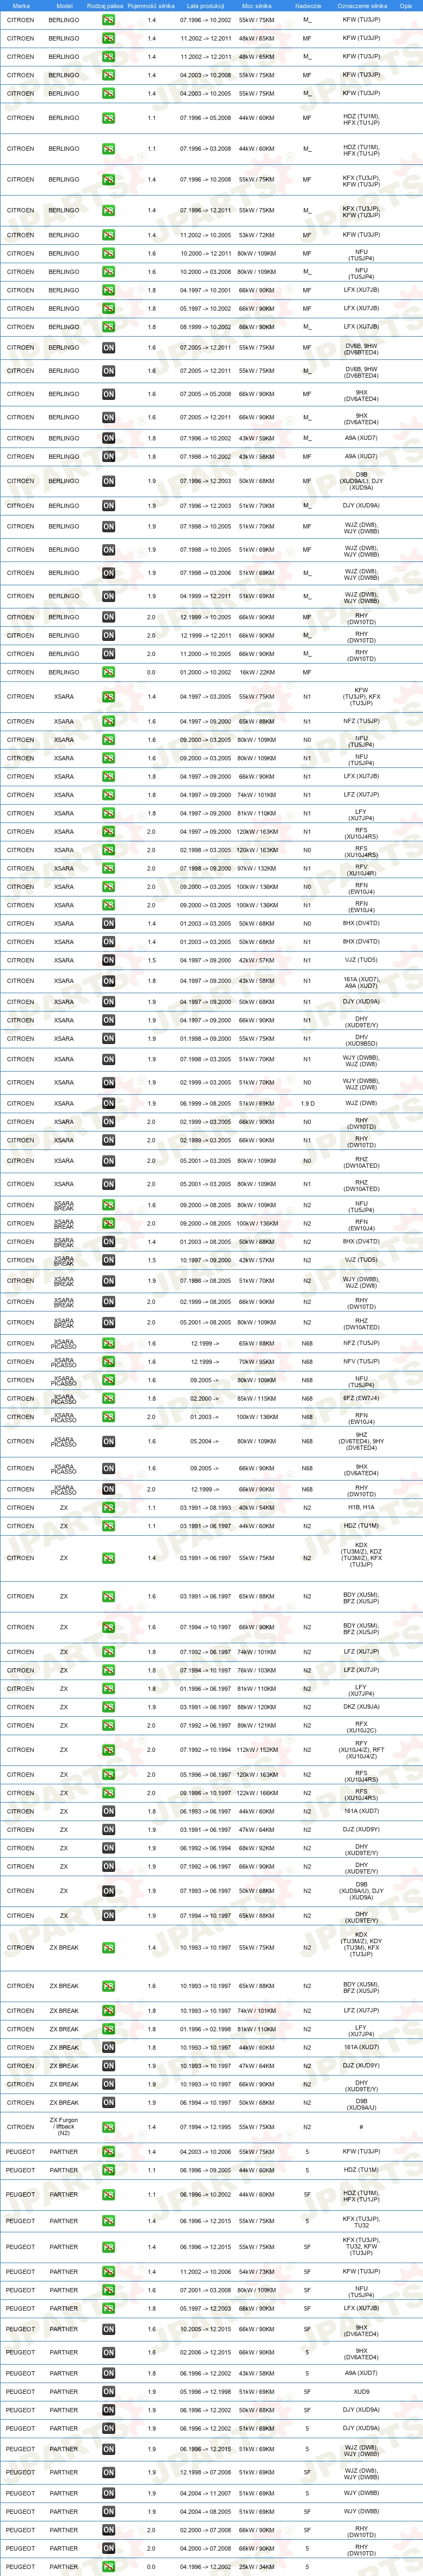Viewport: 423px width, 2576px height.
Task: Click petrol icon for ZX H1B, H1A row
Action: click(108, 1508)
